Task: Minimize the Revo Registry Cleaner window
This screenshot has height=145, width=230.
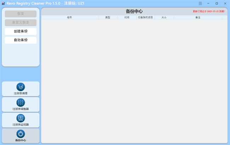Action: tap(209, 3)
